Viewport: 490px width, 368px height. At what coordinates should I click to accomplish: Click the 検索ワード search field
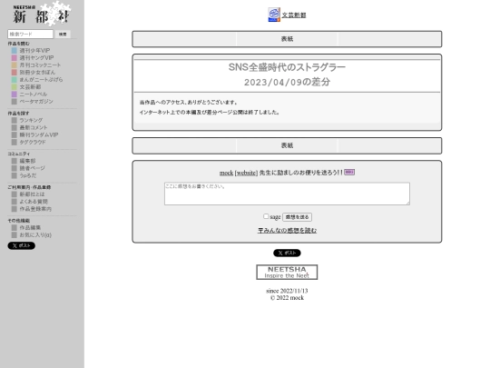coord(30,35)
